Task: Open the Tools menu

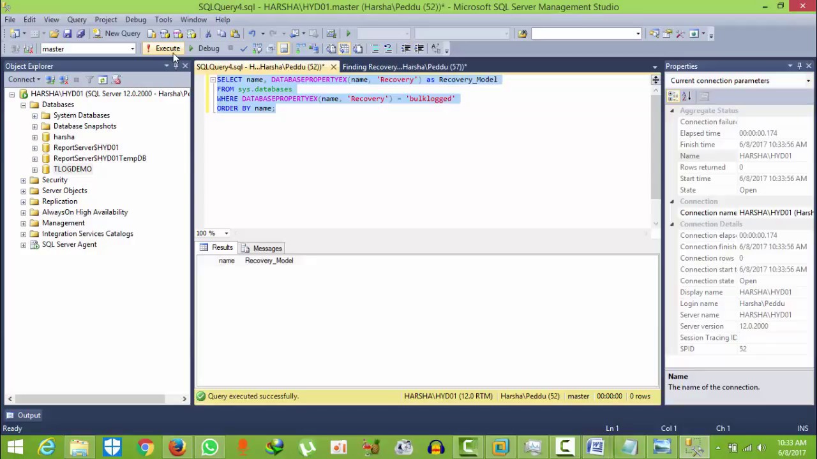Action: pos(163,20)
